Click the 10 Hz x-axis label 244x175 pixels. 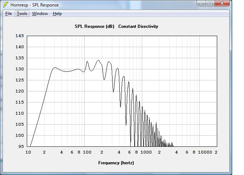tap(28, 152)
